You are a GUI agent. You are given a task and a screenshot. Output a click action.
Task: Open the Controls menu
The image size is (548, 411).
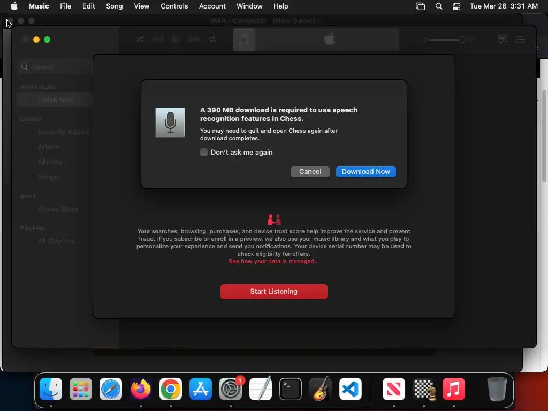[174, 6]
